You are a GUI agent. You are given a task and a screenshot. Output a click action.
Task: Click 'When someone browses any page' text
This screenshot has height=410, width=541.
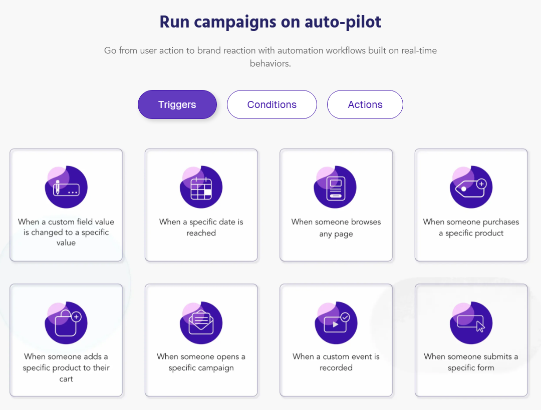tap(336, 227)
